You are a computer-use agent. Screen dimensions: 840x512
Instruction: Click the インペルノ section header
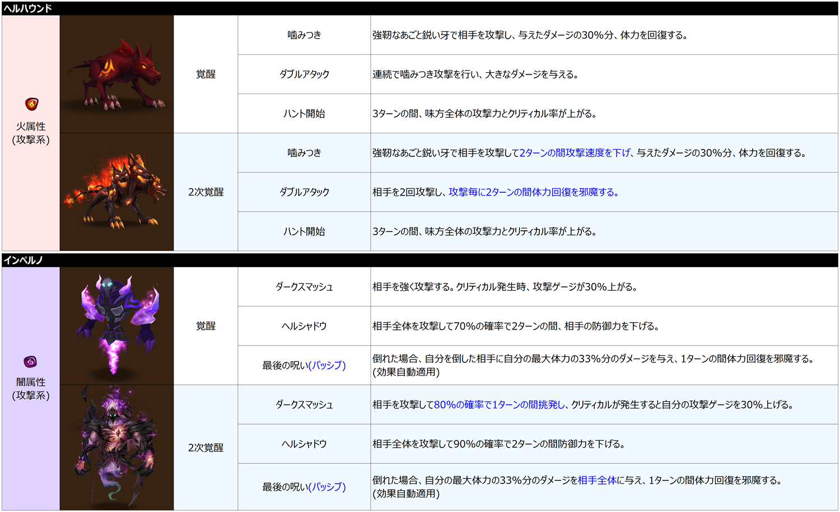pos(24,260)
